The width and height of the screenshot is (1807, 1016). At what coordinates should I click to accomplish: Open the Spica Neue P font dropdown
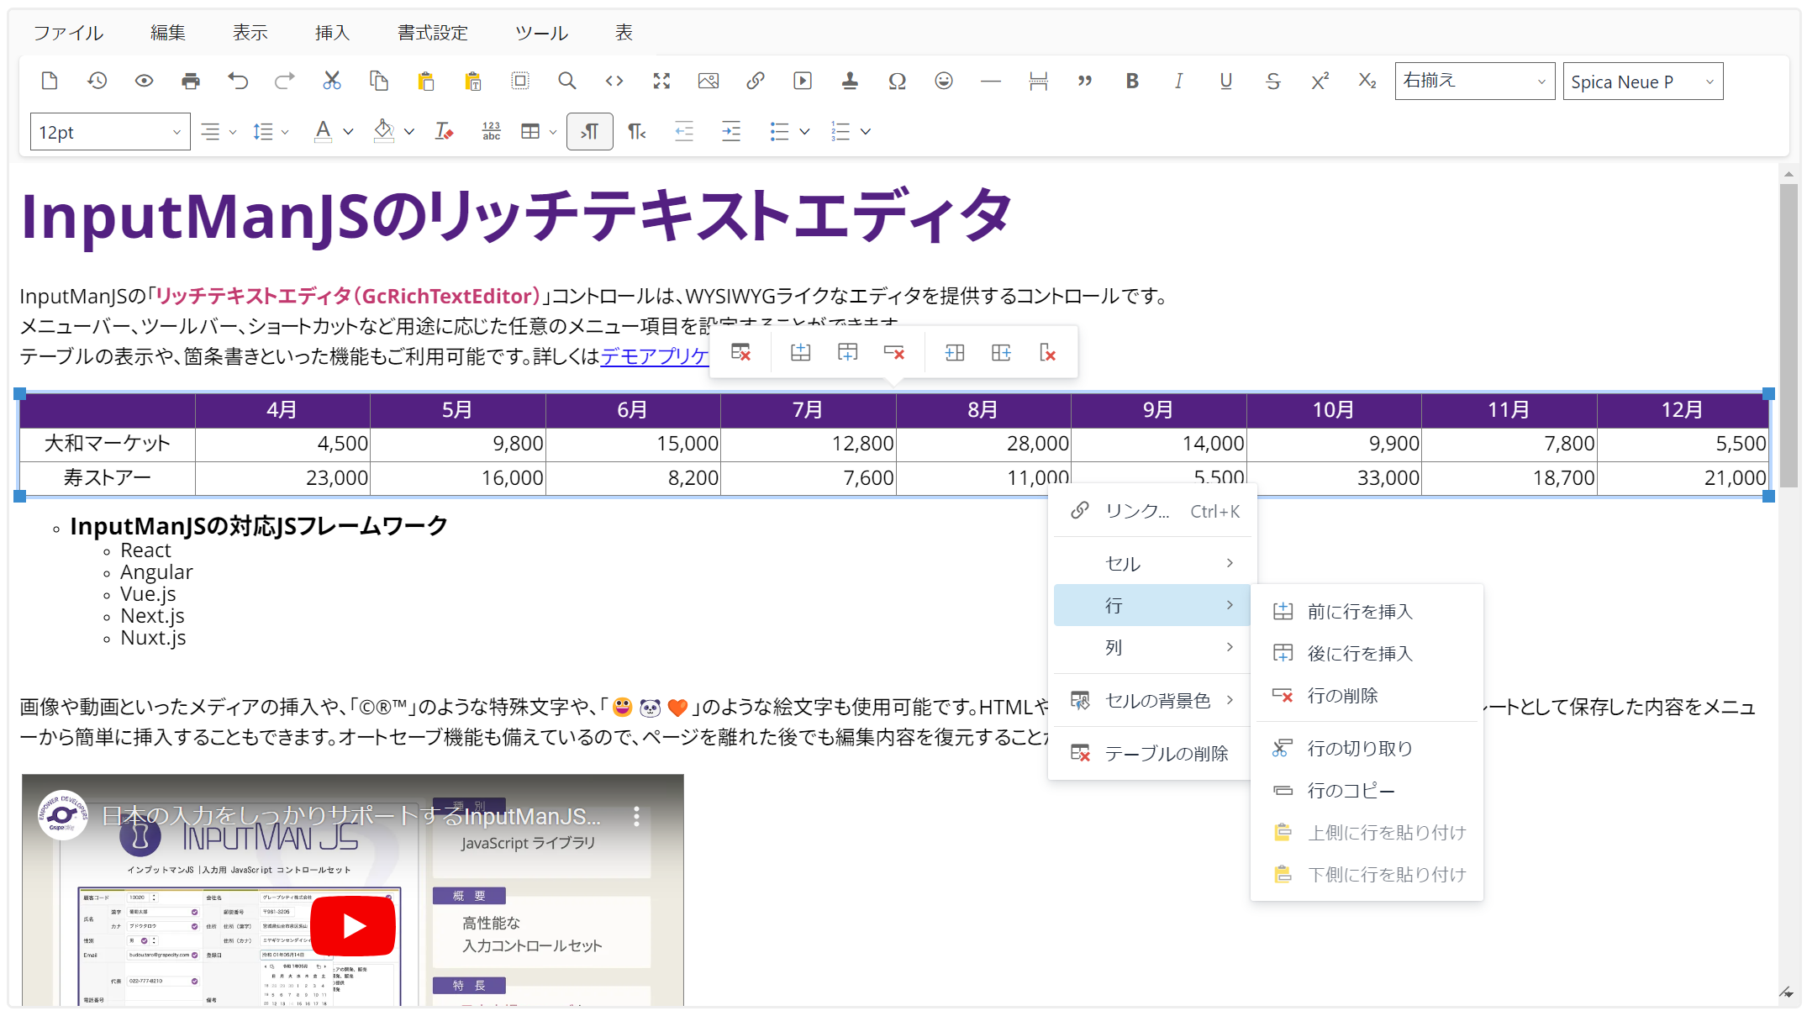click(x=1643, y=81)
